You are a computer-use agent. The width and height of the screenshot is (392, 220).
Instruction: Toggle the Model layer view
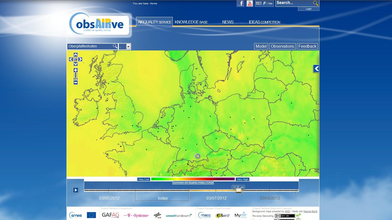(261, 46)
